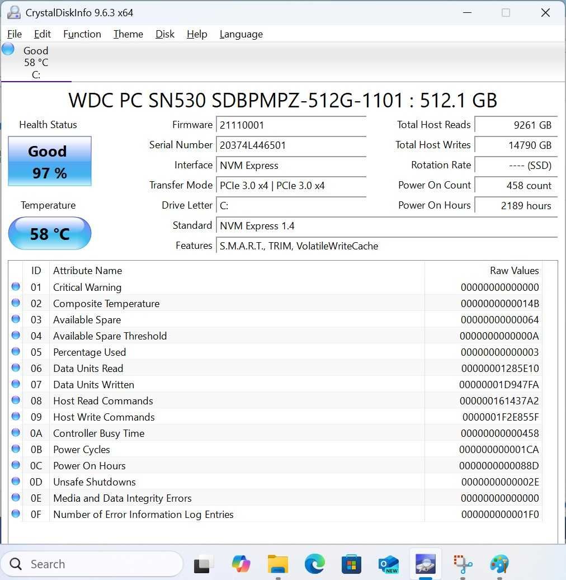This screenshot has height=580, width=566.
Task: Select the Good 58 °C C: disk tab
Action: coord(36,62)
